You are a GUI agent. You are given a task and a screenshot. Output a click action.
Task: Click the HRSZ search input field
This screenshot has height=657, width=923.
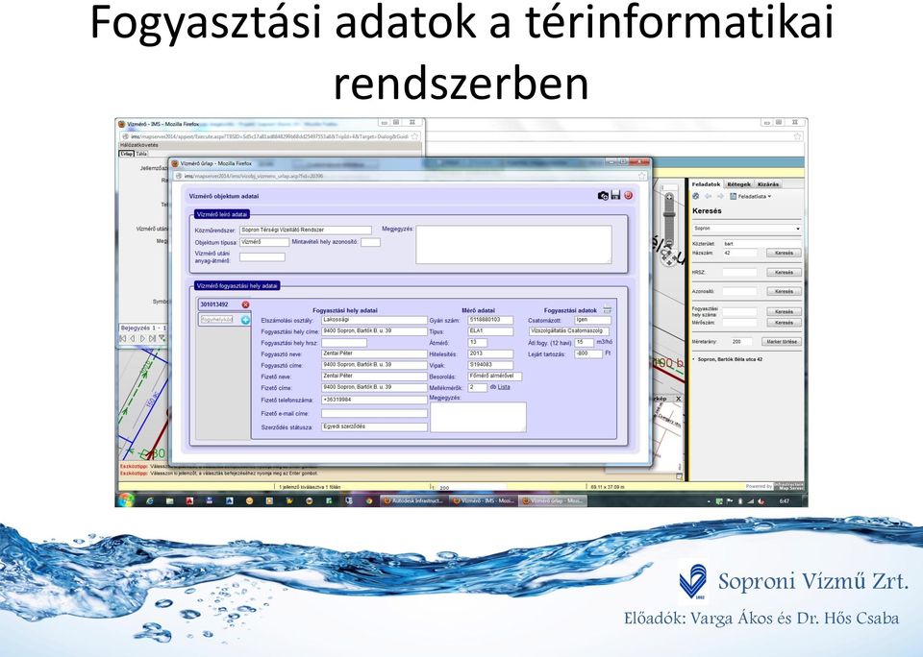pyautogui.click(x=740, y=273)
